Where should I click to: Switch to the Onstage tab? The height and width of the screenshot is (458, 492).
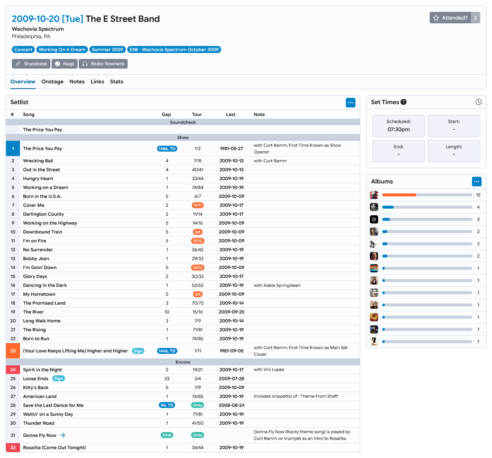(x=52, y=82)
